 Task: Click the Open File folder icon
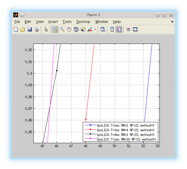pyautogui.click(x=23, y=29)
